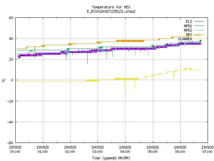Click the NPD1 legend label
The height and width of the screenshot is (161, 214).
pos(188,26)
